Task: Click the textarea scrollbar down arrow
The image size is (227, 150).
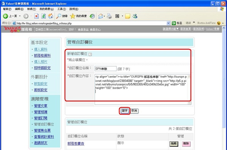Action: pyautogui.click(x=189, y=103)
